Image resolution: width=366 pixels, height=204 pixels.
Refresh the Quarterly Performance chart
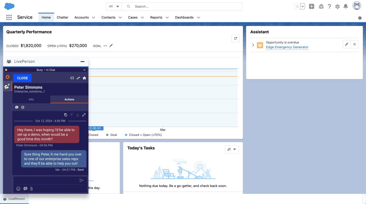coord(236,38)
